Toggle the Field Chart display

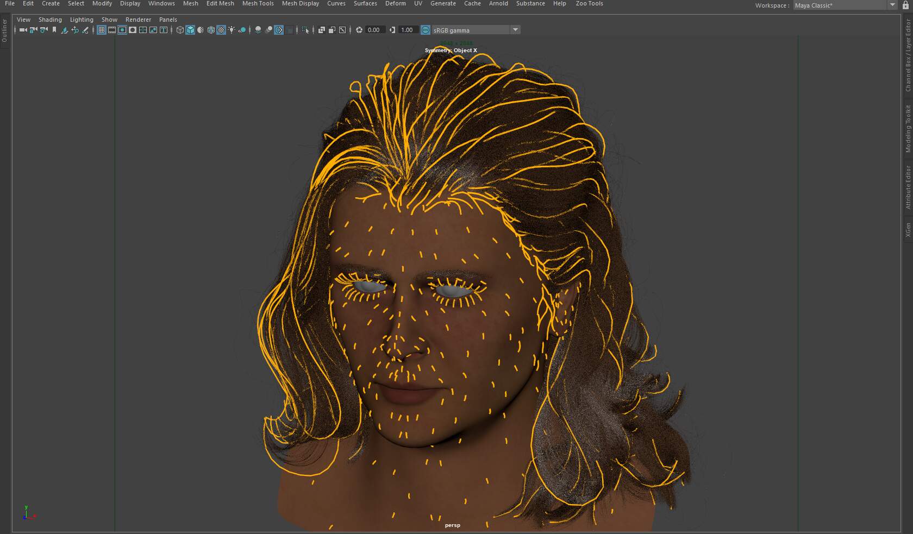[x=143, y=30]
